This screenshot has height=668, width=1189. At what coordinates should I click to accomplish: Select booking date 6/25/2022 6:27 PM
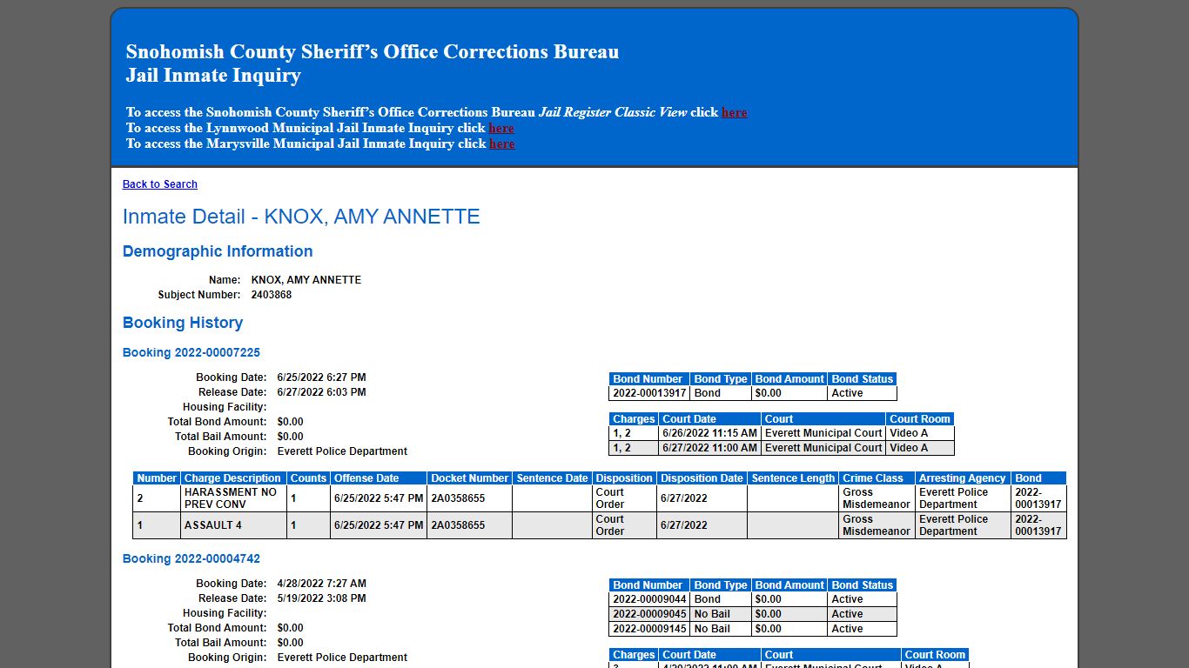coord(321,377)
